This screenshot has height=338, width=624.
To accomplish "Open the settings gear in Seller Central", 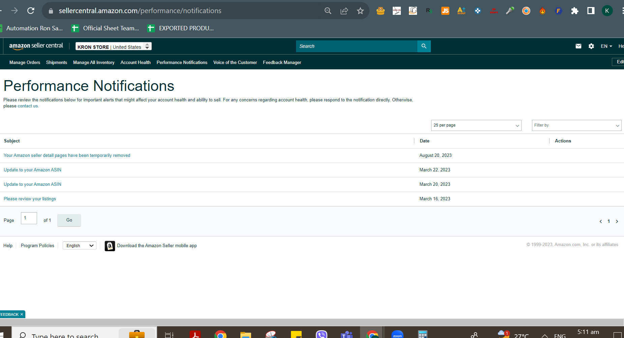I will click(591, 46).
